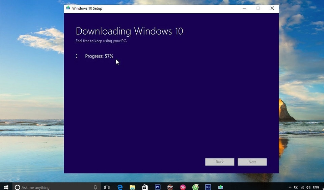
Task: Open the volume speaker tray icon
Action: point(308,187)
